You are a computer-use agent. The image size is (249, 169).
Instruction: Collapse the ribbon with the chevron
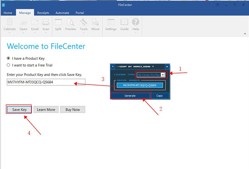coord(245,34)
